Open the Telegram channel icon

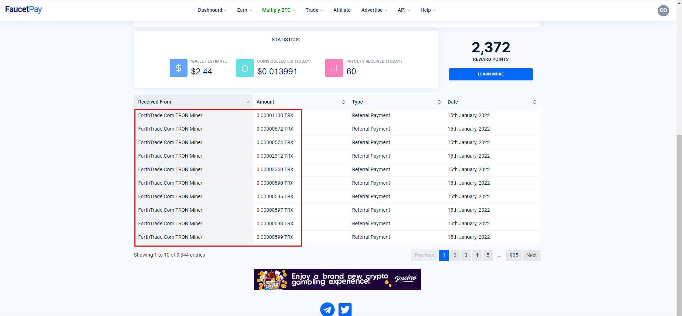click(x=327, y=310)
